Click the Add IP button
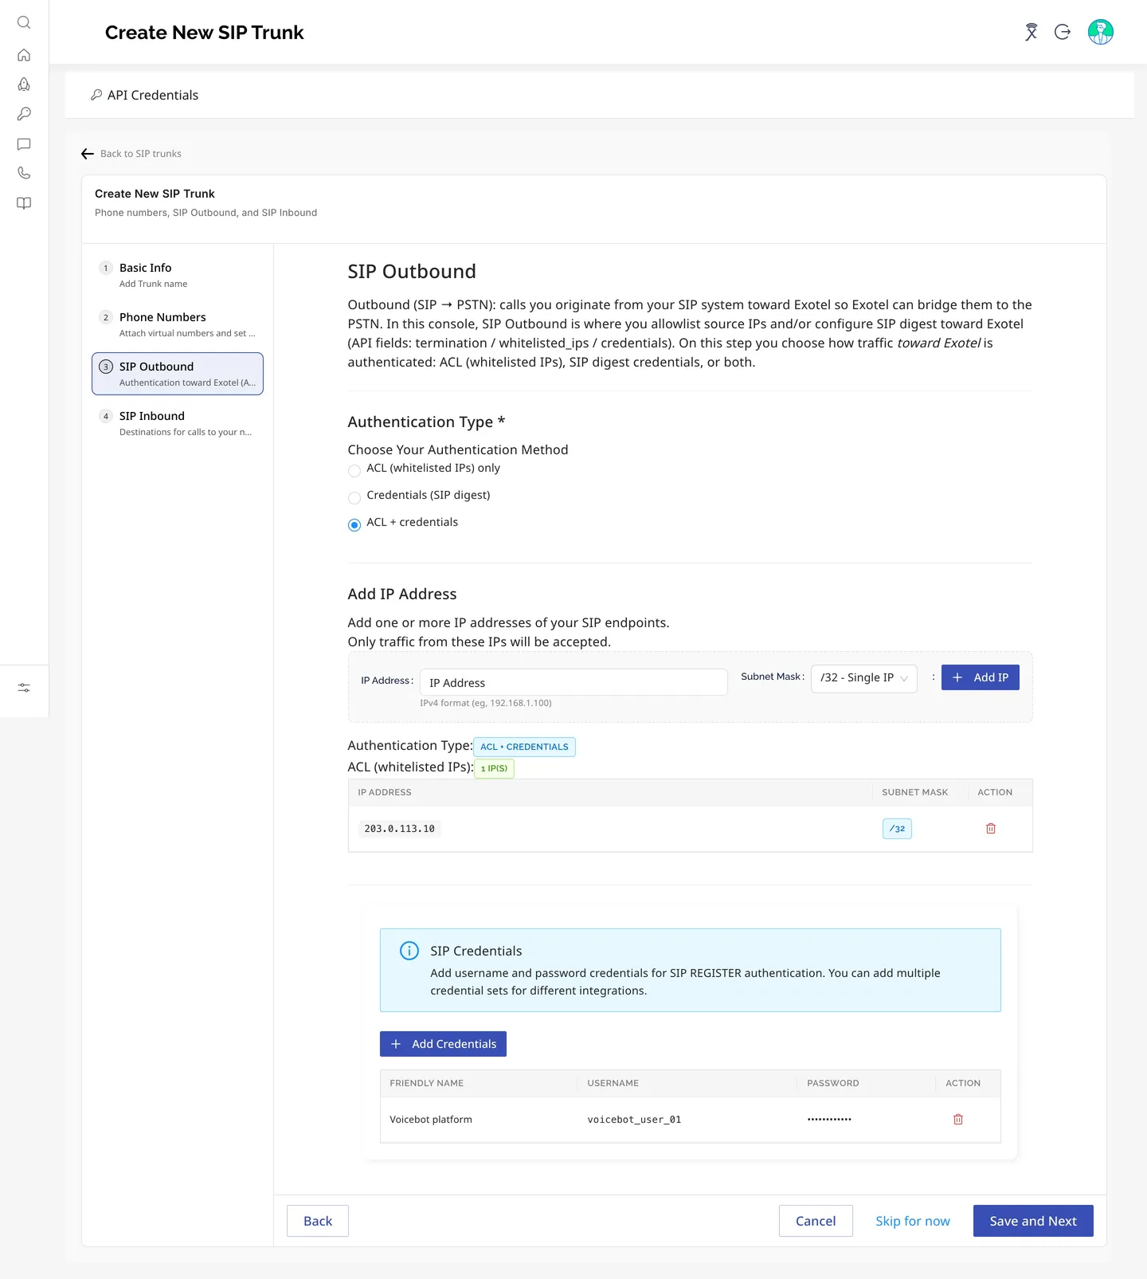1147x1279 pixels. pos(981,677)
